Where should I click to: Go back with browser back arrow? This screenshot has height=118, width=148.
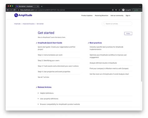[x=8, y=10]
